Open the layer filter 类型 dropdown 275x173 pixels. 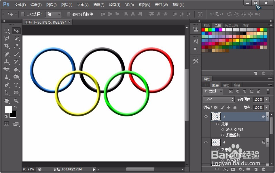213,91
